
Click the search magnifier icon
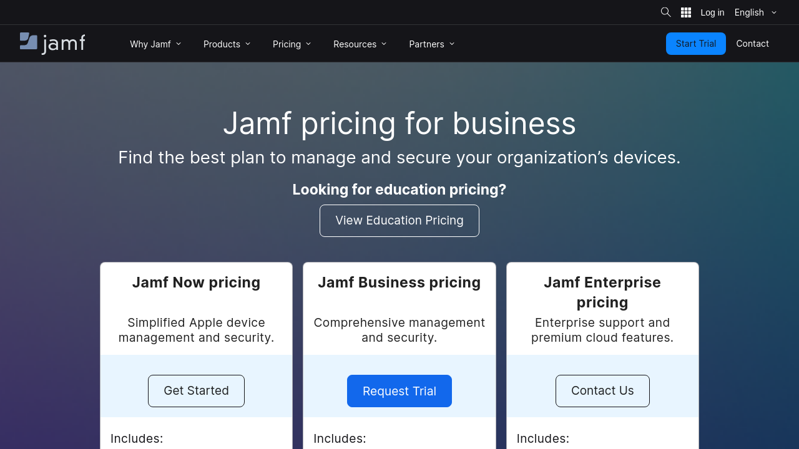(665, 12)
